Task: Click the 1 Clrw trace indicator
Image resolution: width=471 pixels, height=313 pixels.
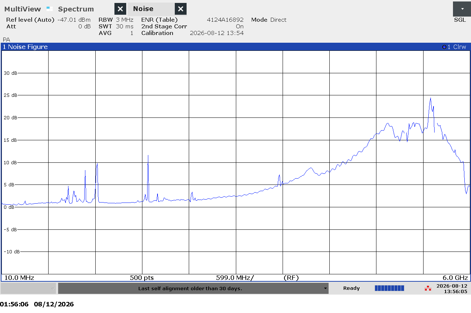Action: coord(454,47)
